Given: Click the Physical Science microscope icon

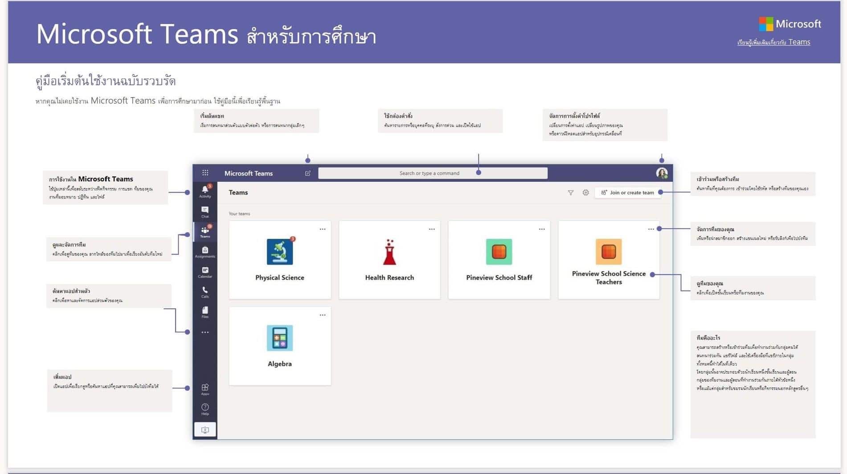Looking at the screenshot, I should 280,252.
